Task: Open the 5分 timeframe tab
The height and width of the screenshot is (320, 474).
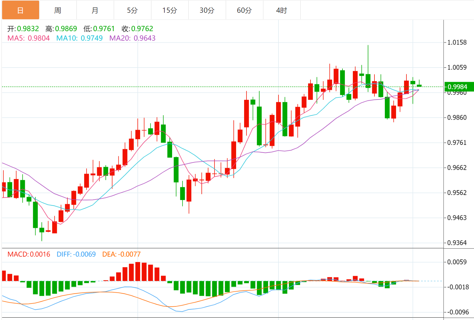Action: coord(132,10)
